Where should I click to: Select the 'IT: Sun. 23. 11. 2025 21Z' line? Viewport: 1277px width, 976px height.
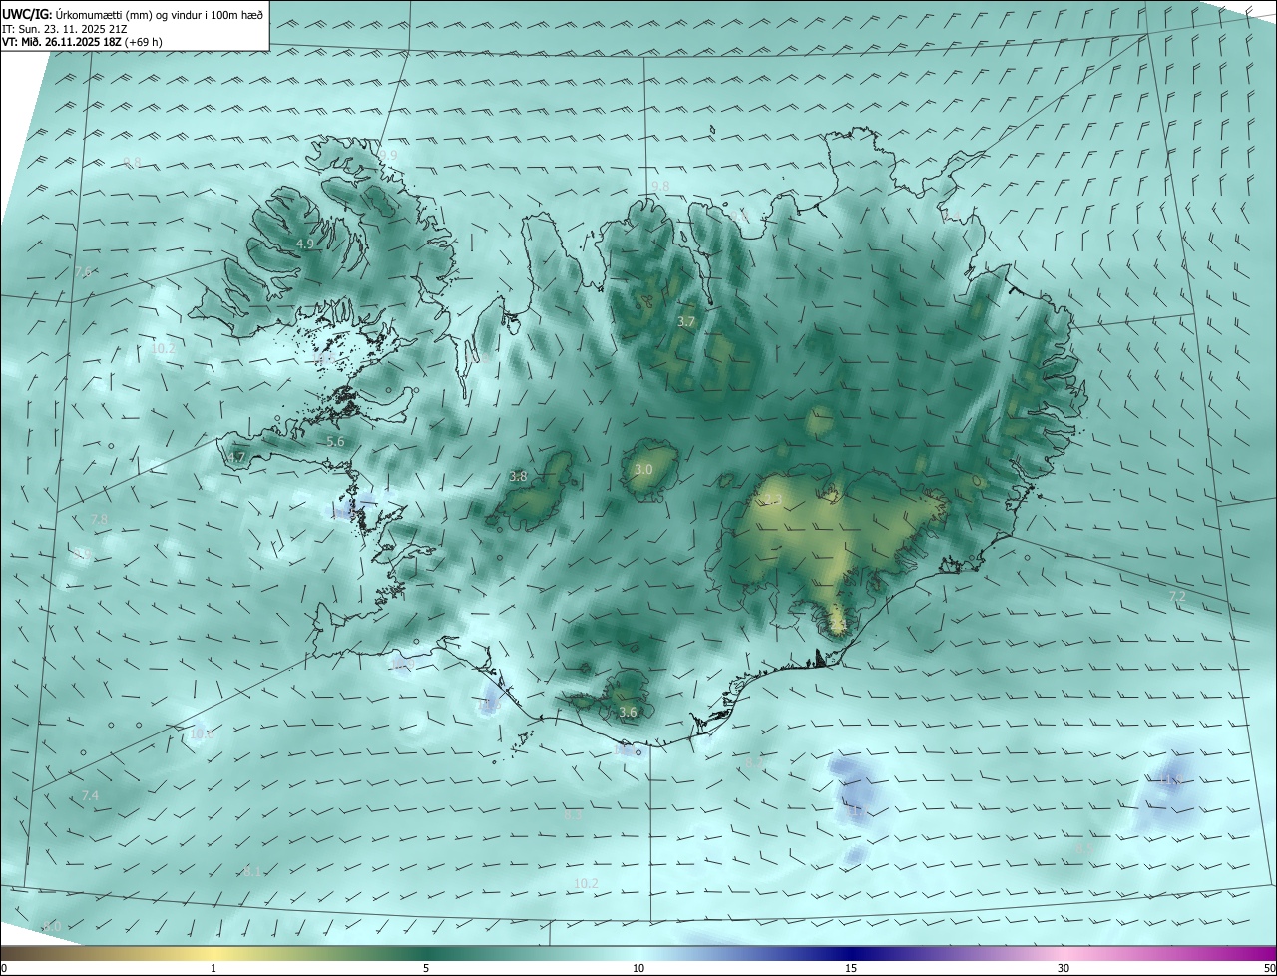pyautogui.click(x=64, y=29)
